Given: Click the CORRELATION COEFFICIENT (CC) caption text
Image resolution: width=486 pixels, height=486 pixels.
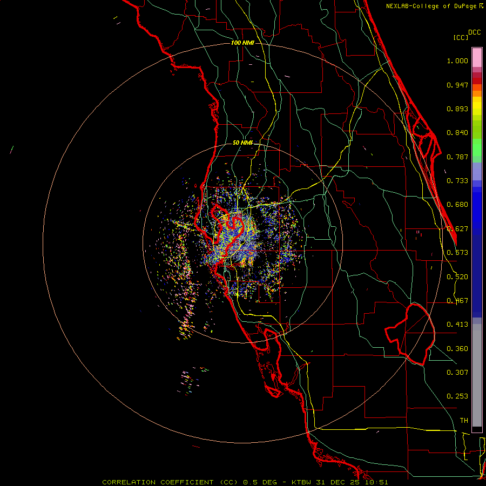Looking at the screenshot, I should 170,482.
